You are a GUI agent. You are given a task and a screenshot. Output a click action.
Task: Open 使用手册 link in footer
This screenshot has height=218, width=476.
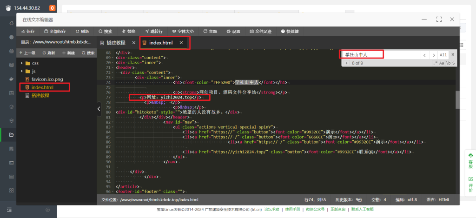click(x=292, y=209)
